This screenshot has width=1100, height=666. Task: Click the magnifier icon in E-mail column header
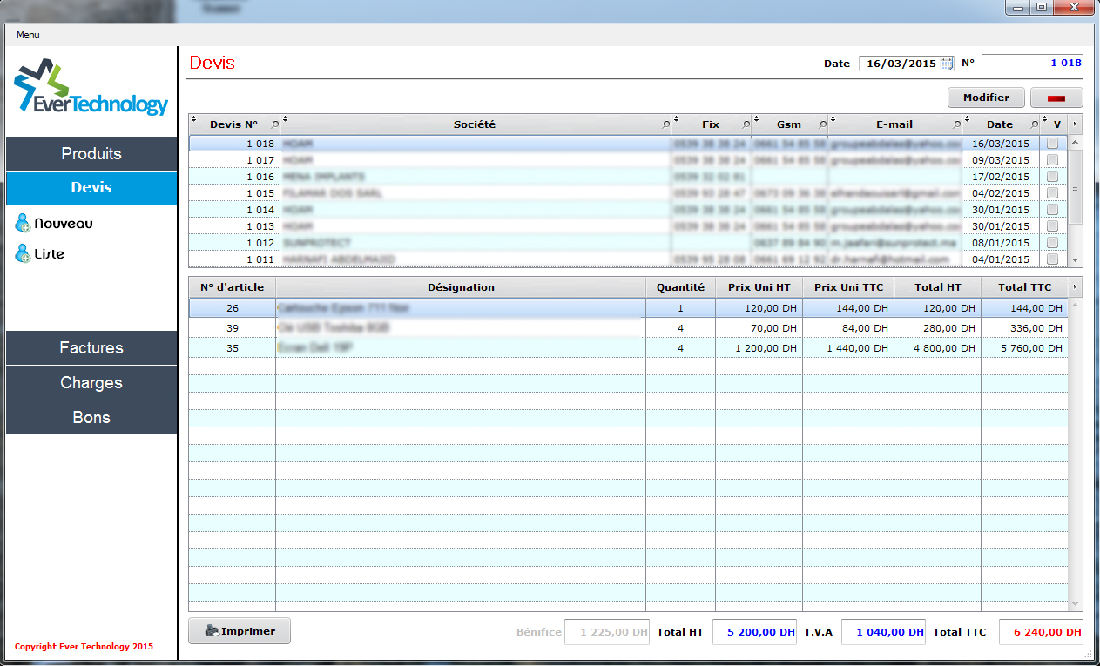coord(957,124)
